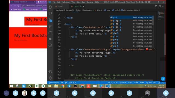The height and width of the screenshot is (98, 175).
Task: Click the red color swatch on line 35
Action: click(x=147, y=50)
